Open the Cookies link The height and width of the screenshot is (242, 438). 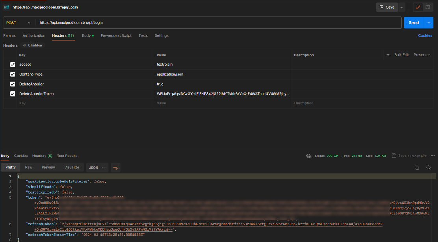(x=425, y=35)
